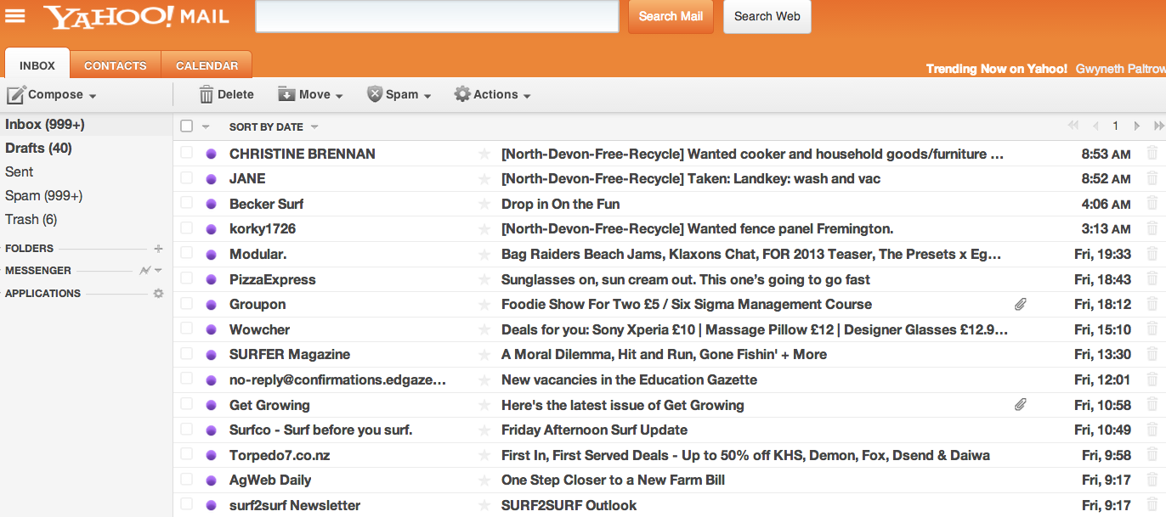Click the attachment paperclip on Get Growing email

(1021, 405)
